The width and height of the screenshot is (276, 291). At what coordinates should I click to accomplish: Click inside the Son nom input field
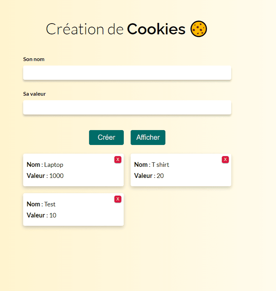(127, 73)
